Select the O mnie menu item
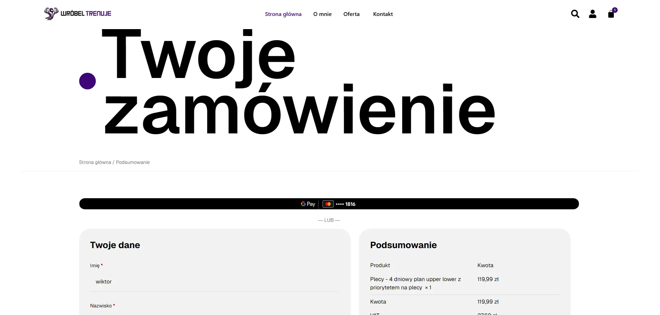This screenshot has height=315, width=660. [x=322, y=14]
